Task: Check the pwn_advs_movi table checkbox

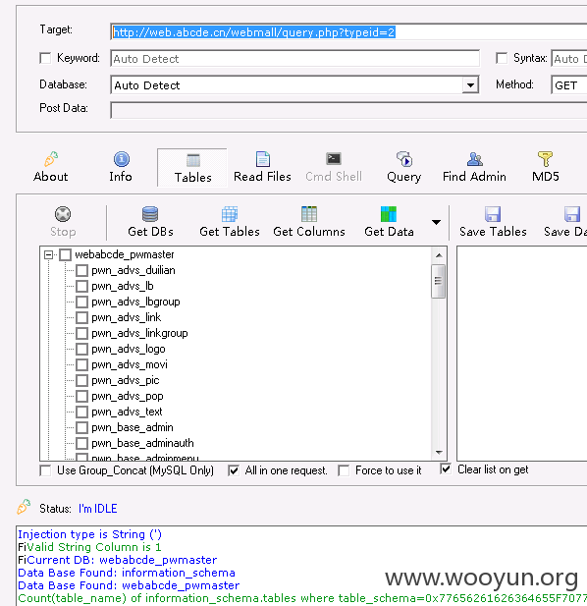Action: [x=81, y=364]
